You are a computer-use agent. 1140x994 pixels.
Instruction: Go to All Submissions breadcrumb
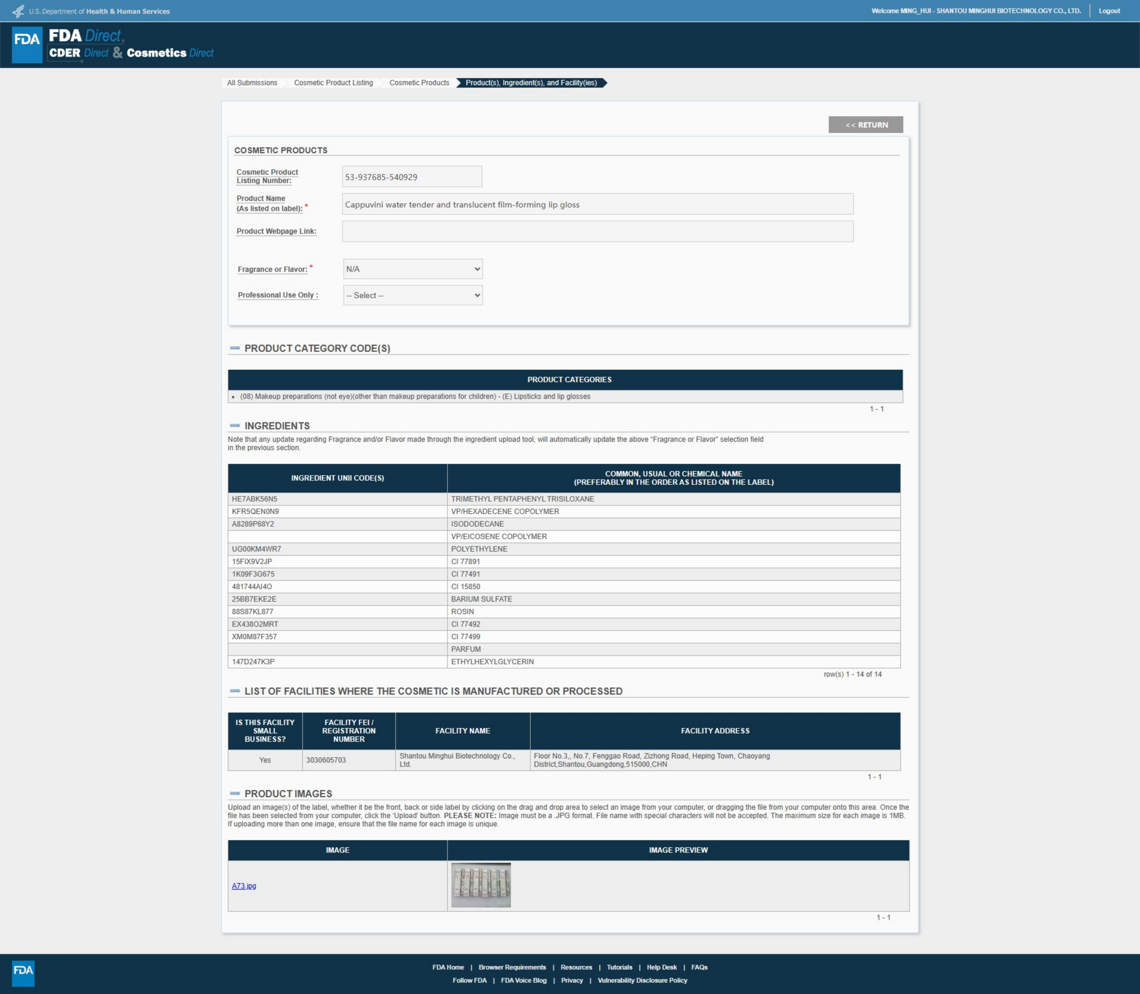(x=252, y=83)
